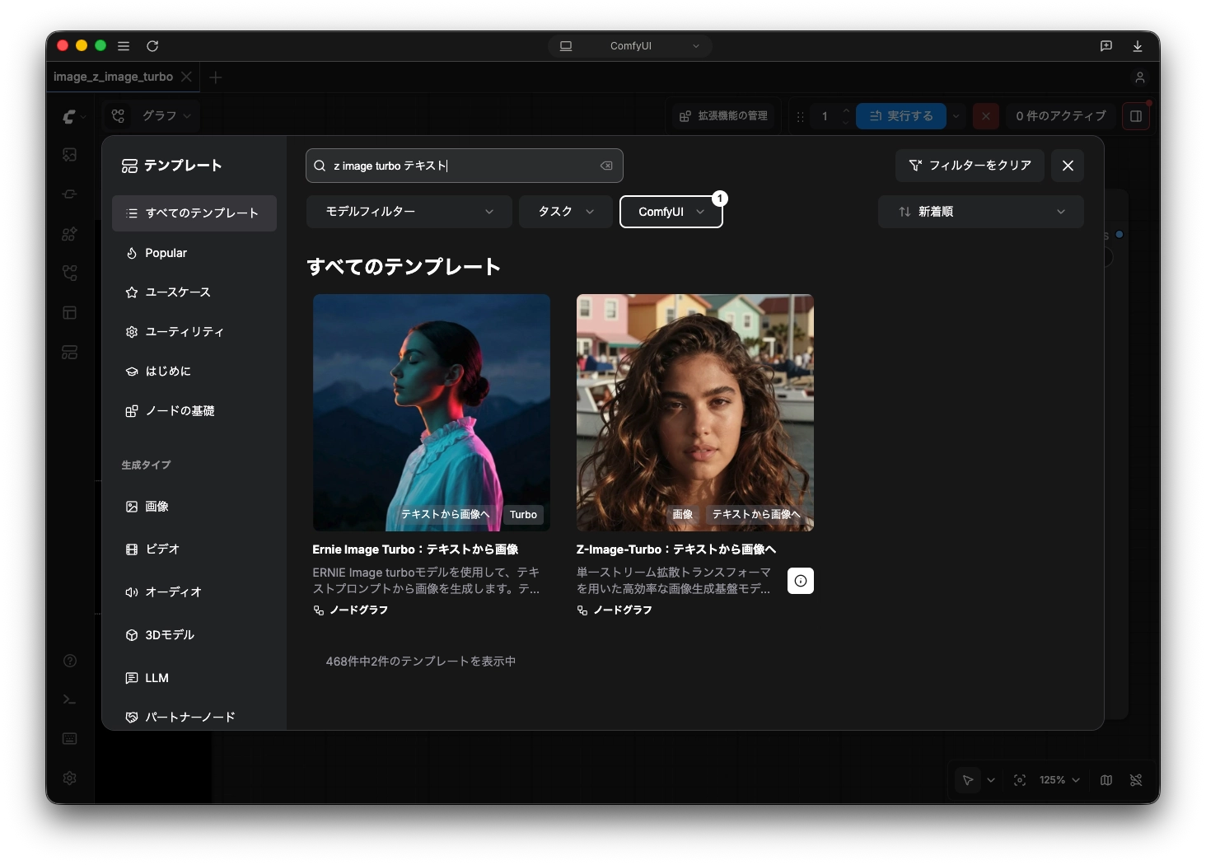
Task: Close the templates dialog
Action: [1068, 166]
